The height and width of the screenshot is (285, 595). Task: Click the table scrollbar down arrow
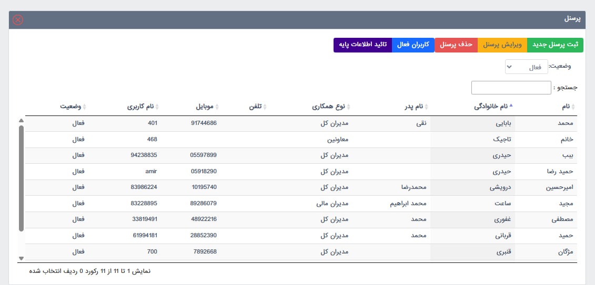[x=21, y=258]
